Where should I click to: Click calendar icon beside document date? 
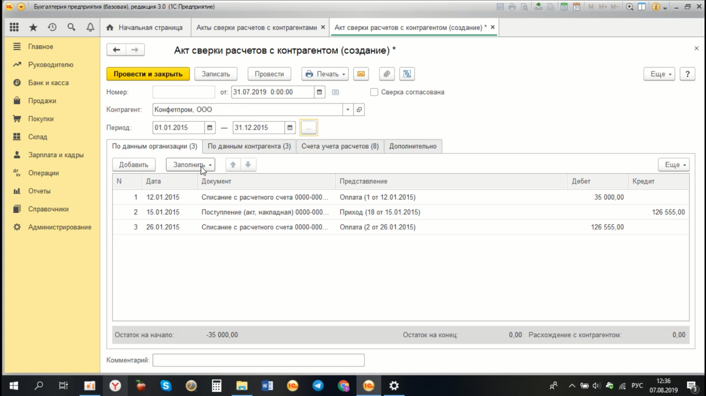pyautogui.click(x=320, y=92)
